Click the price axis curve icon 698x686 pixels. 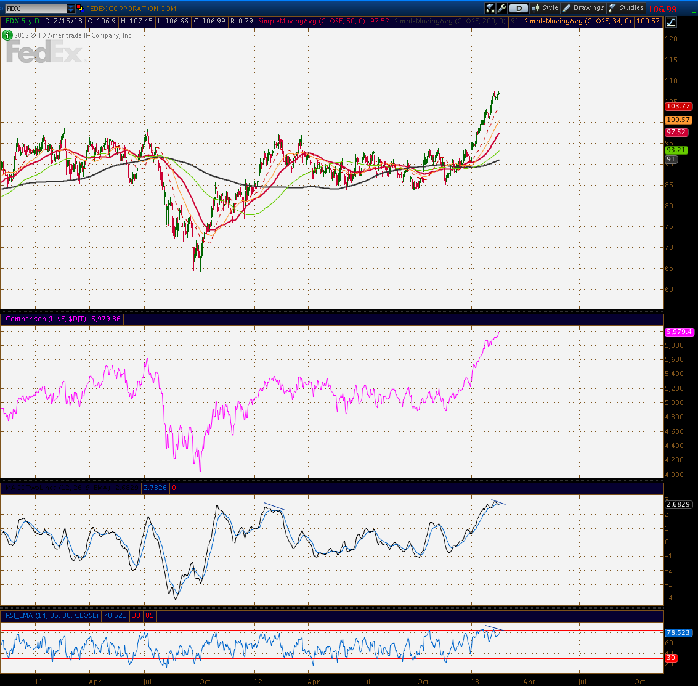click(671, 22)
